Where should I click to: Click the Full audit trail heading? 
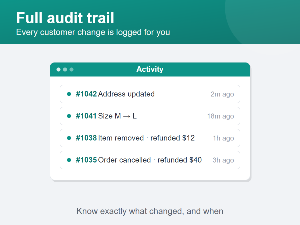65,18
